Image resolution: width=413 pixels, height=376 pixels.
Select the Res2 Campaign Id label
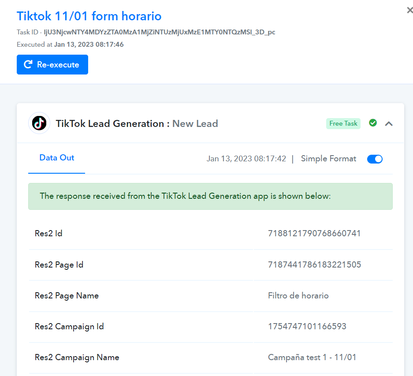pyautogui.click(x=69, y=327)
